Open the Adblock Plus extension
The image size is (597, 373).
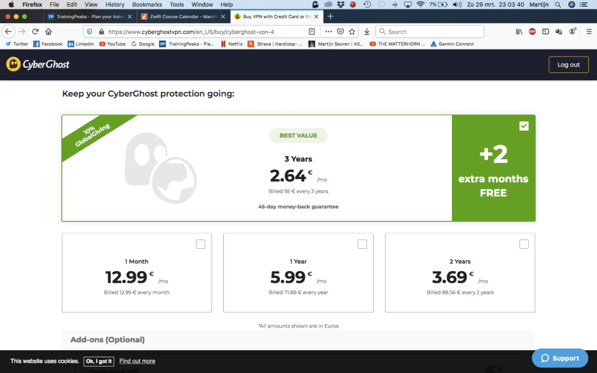click(x=532, y=31)
